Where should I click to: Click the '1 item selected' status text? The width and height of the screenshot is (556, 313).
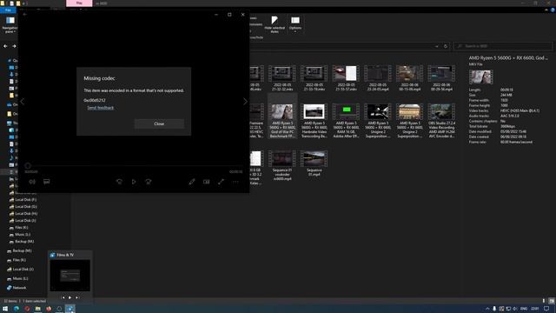(35, 301)
